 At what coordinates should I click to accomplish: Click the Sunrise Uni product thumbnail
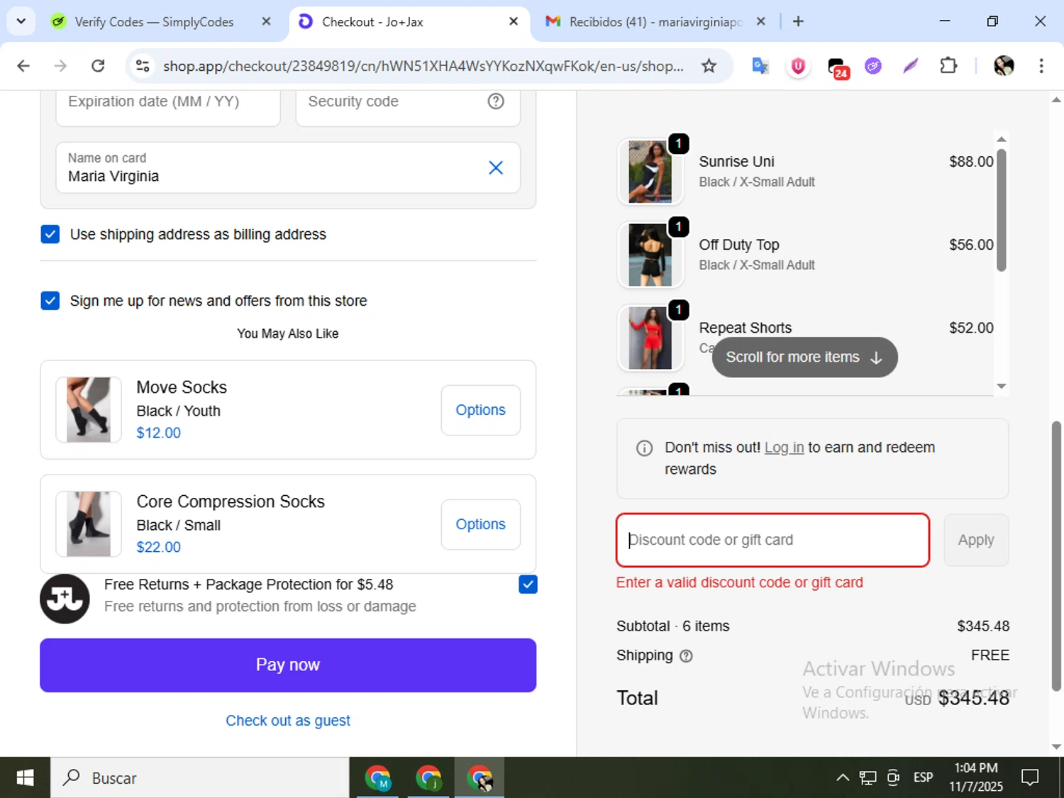click(x=650, y=172)
